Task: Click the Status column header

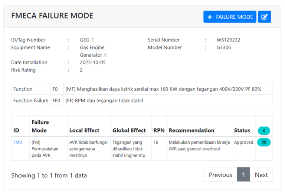Action: [x=242, y=130]
